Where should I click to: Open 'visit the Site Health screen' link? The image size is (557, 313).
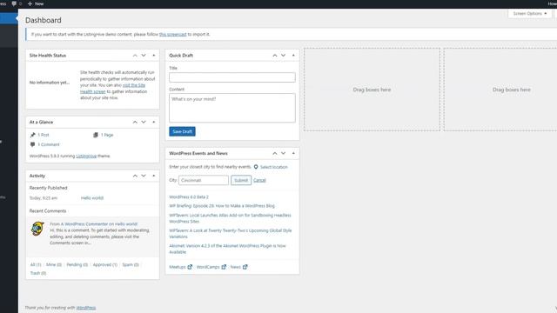(112, 89)
